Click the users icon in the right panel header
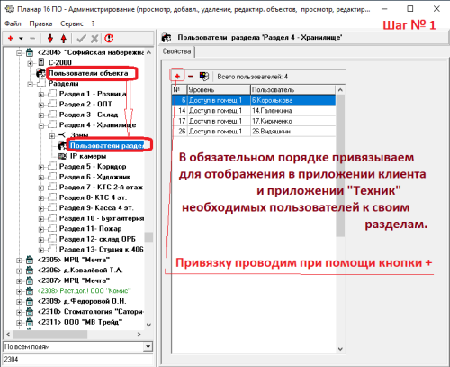 [166, 38]
